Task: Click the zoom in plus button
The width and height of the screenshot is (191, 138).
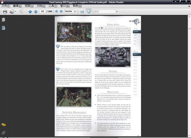Action: [x=61, y=11]
